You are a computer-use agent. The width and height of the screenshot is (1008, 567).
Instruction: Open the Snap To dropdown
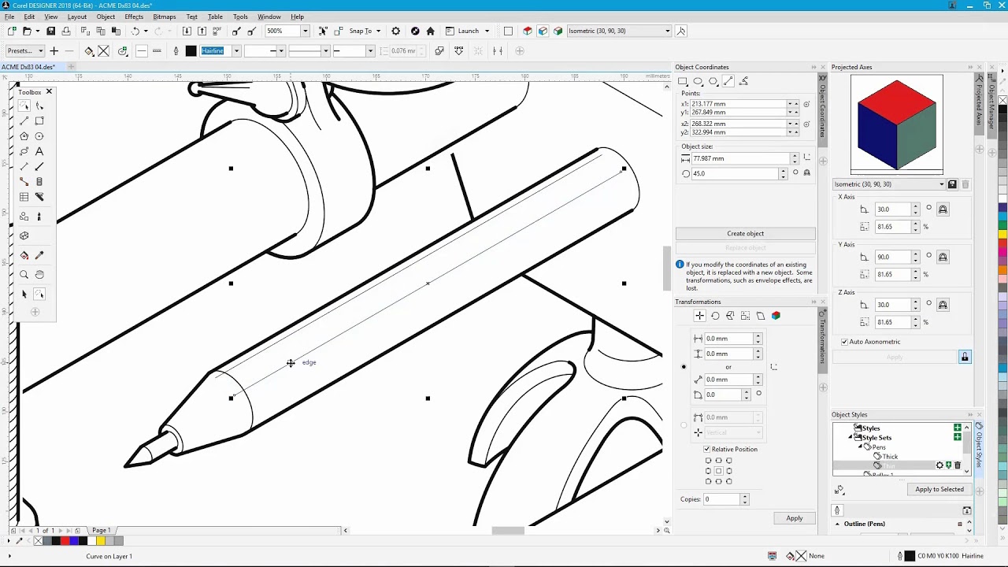[378, 31]
